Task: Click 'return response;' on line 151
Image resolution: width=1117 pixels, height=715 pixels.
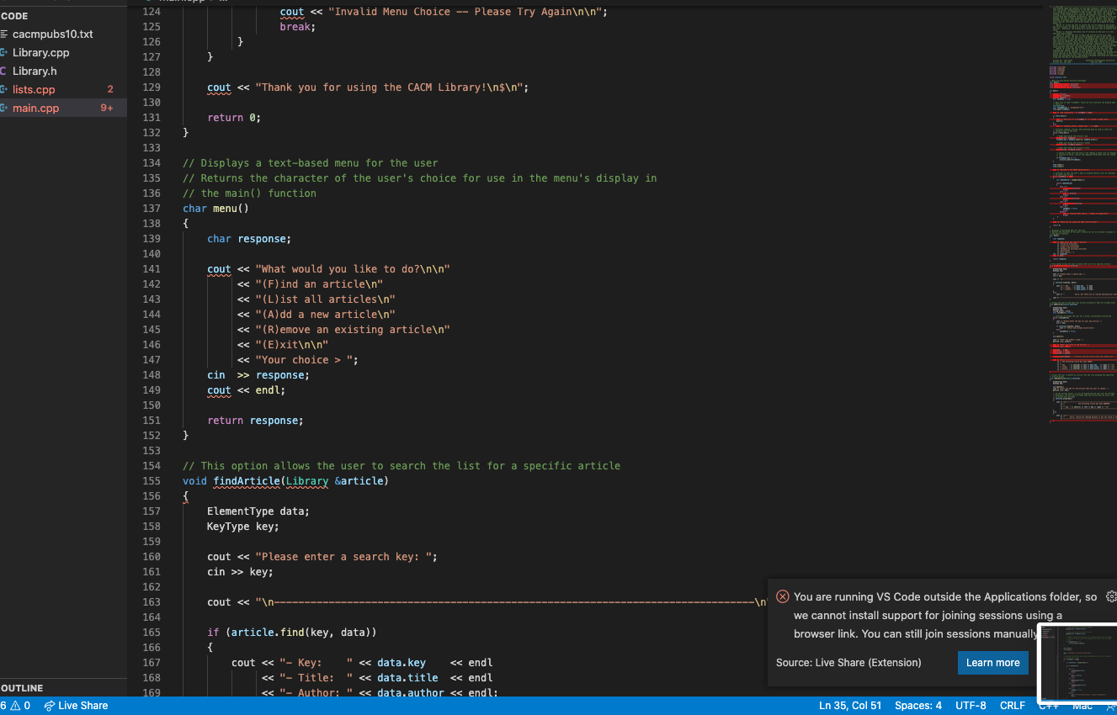Action: [x=255, y=421]
